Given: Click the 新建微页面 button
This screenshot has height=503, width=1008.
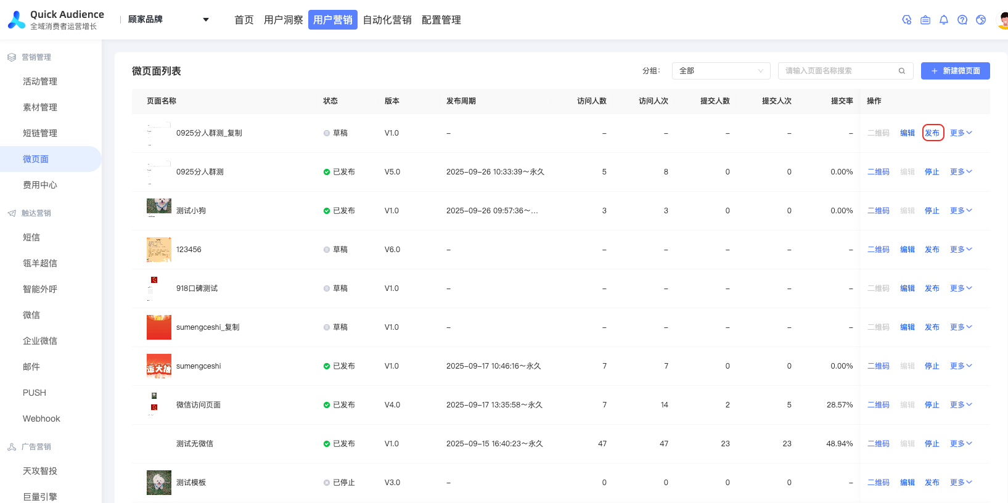Looking at the screenshot, I should [x=955, y=71].
